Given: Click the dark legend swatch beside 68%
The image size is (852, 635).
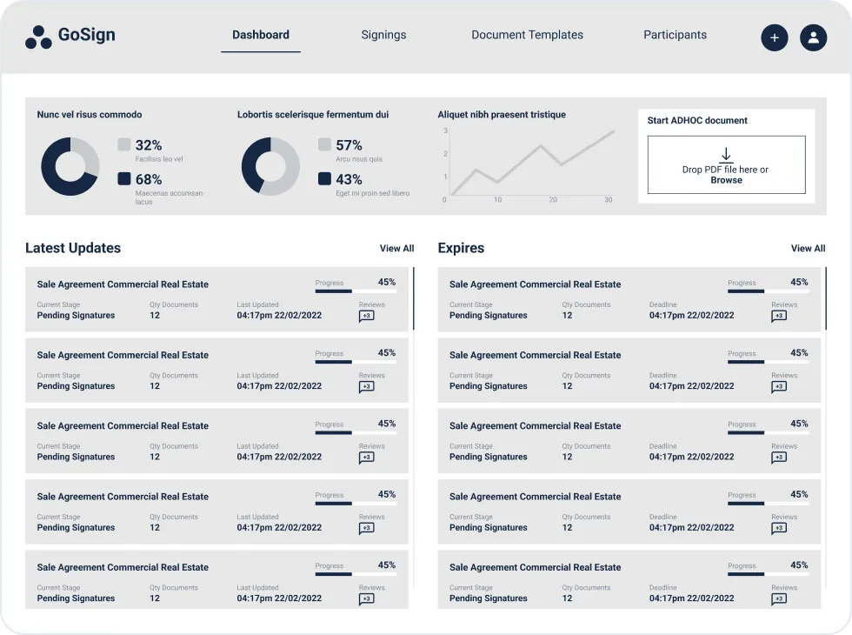Looking at the screenshot, I should pyautogui.click(x=124, y=179).
